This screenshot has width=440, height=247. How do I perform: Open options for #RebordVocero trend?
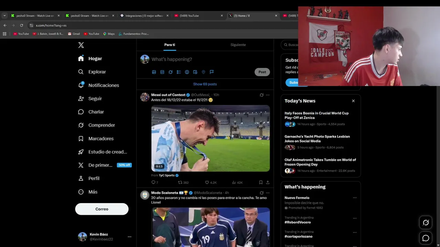(355, 218)
